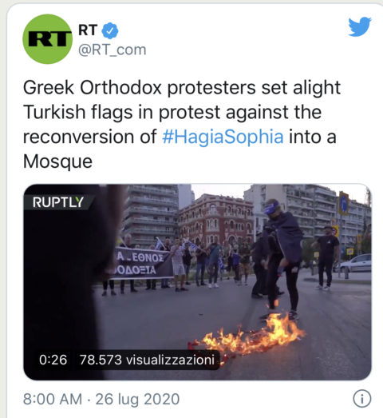Click the blue verified badge

tap(110, 30)
